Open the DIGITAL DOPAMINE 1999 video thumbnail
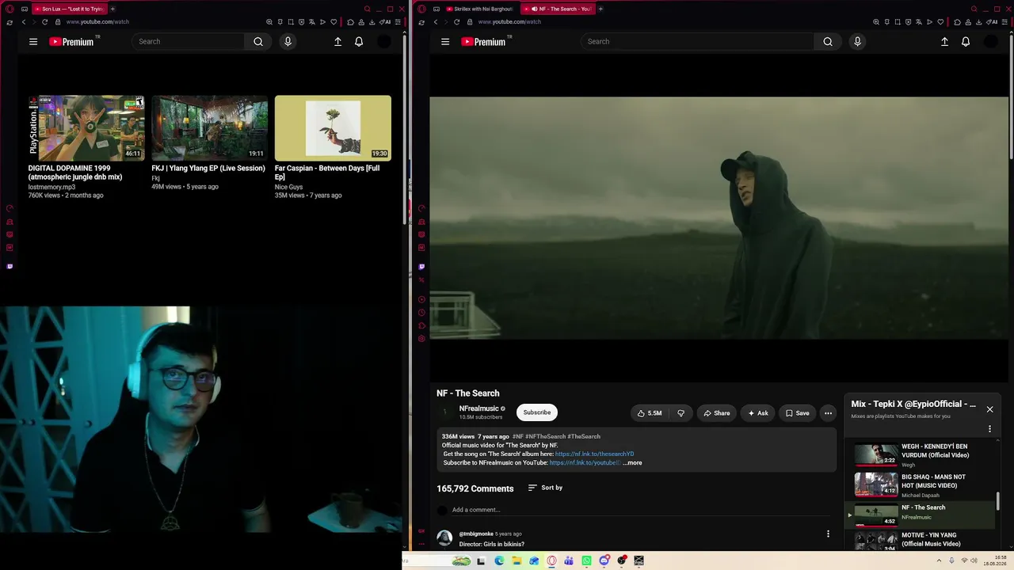Screen dimensions: 1014x570 (x=86, y=128)
